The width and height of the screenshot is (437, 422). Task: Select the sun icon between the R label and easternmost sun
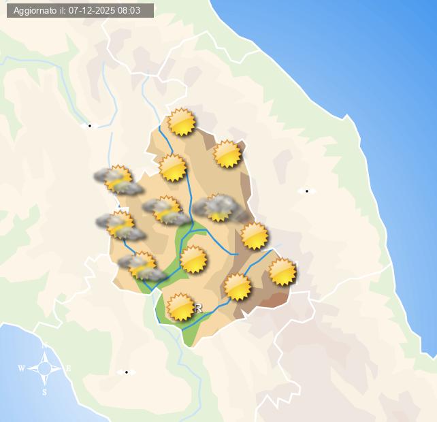click(x=238, y=287)
